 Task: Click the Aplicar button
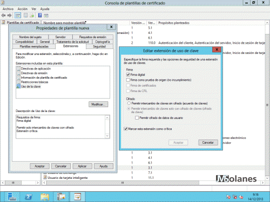tap(82, 166)
